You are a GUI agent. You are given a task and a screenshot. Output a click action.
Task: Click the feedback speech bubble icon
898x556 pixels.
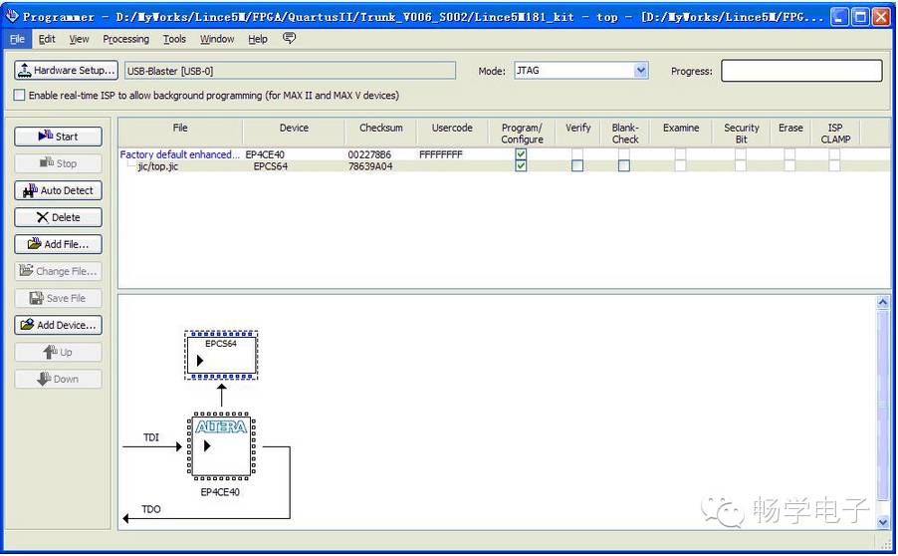point(290,39)
